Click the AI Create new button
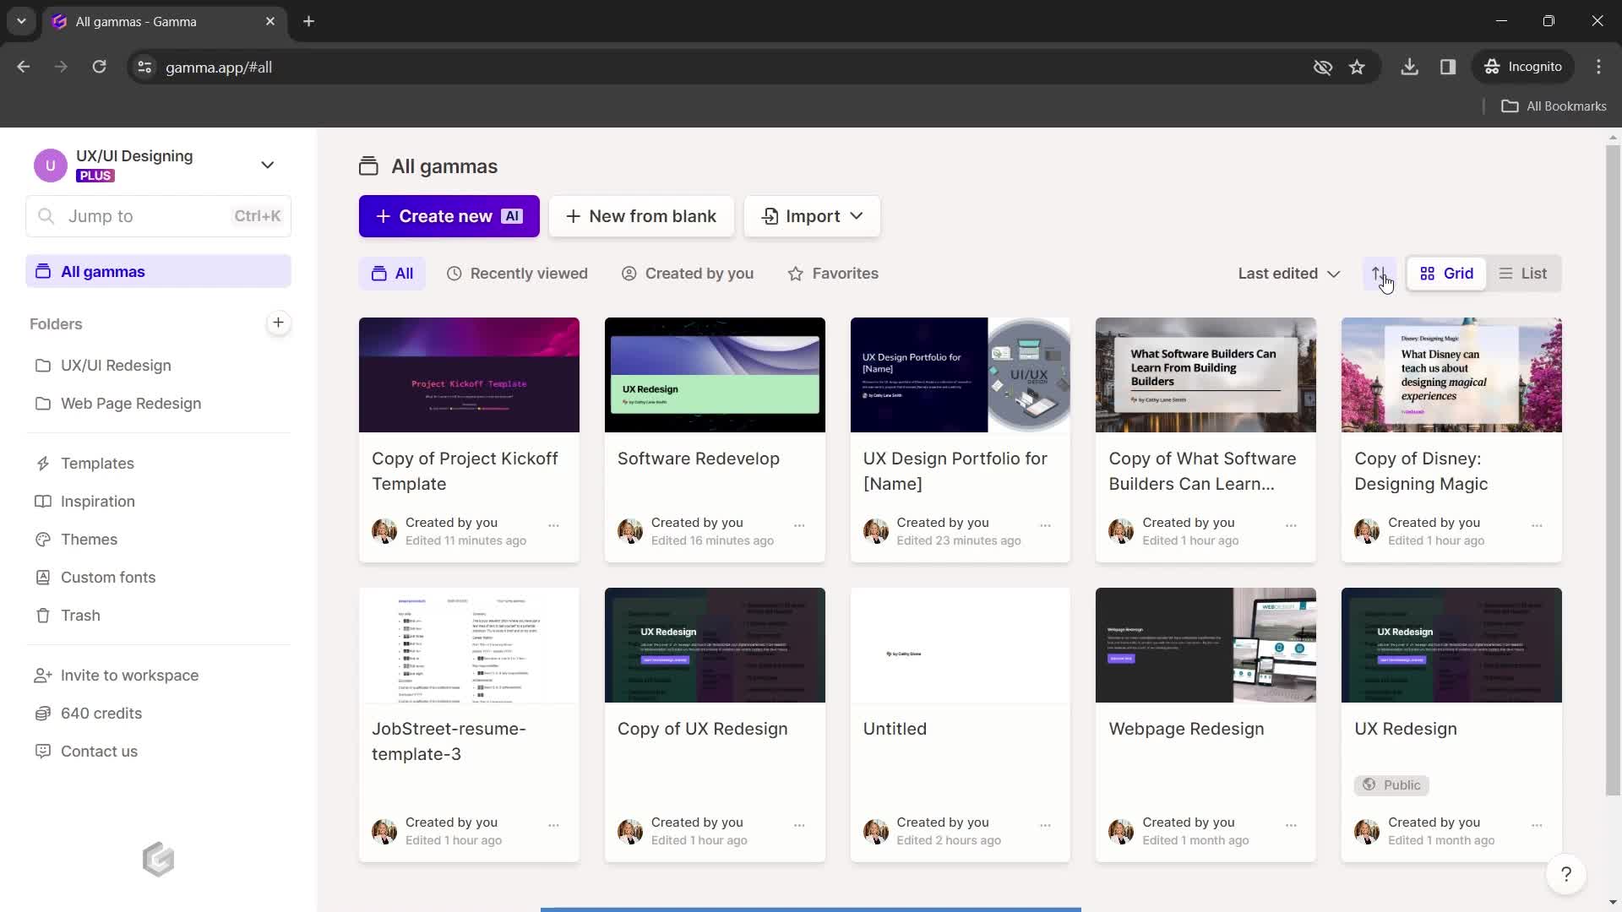1622x912 pixels. coord(449,216)
